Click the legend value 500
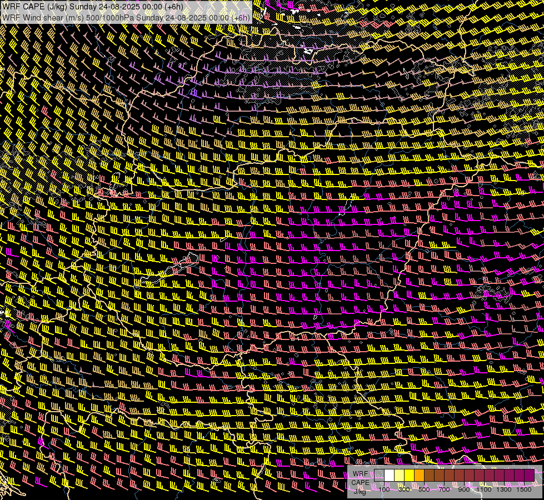The width and height of the screenshot is (544, 500). tap(424, 489)
